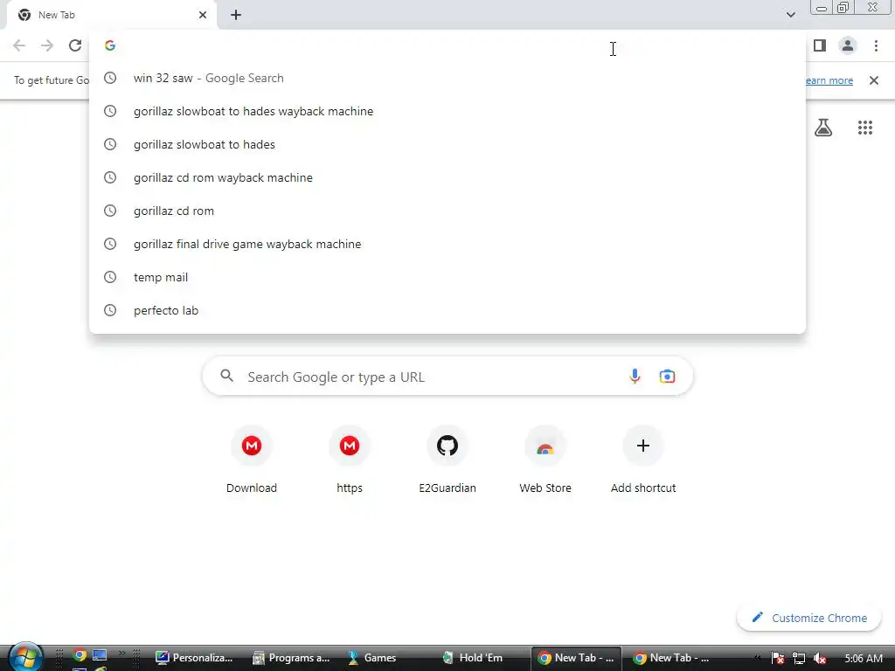Click the Search Google or type a URL box
895x671 pixels.
(447, 377)
